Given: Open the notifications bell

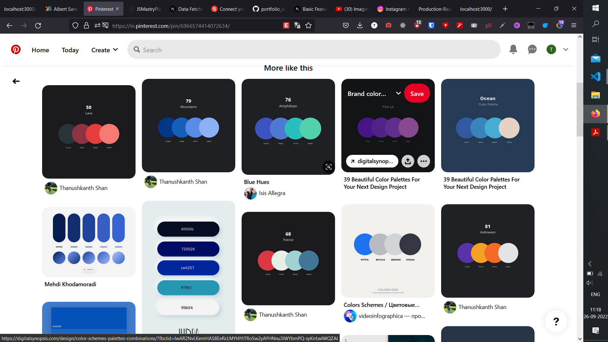Looking at the screenshot, I should click(513, 49).
